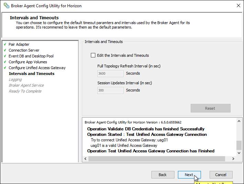Cancel the configuration wizard
Image resolution: width=244 pixels, height=184 pixels.
(x=221, y=175)
